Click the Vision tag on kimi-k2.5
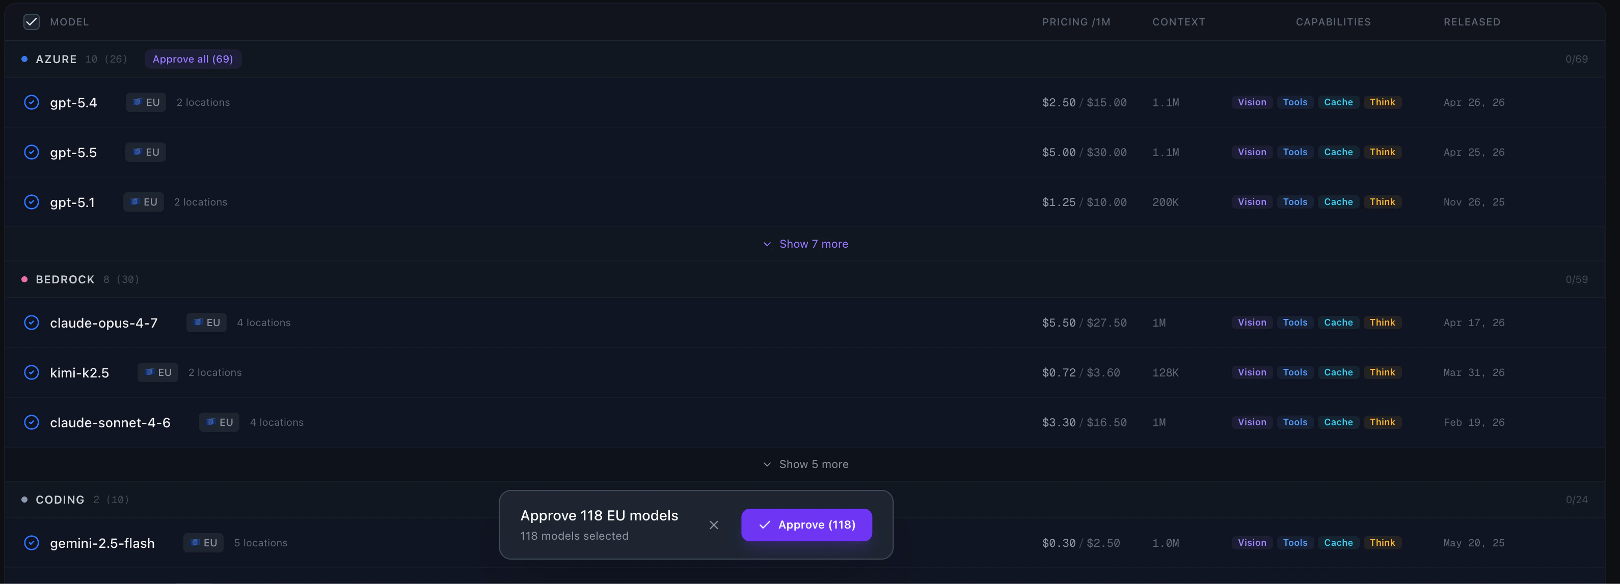This screenshot has width=1620, height=584. coord(1252,372)
